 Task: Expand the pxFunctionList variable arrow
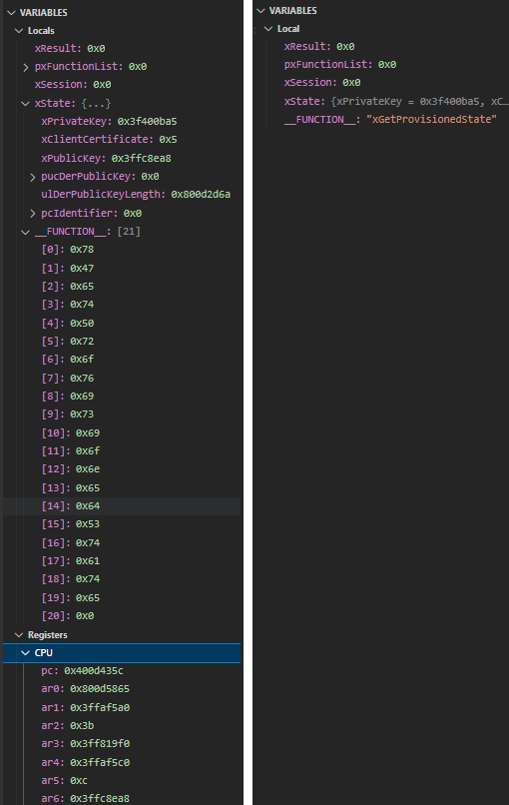coord(26,67)
